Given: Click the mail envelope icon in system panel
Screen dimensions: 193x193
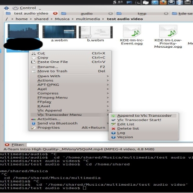Looking at the screenshot, I should click(155, 2).
